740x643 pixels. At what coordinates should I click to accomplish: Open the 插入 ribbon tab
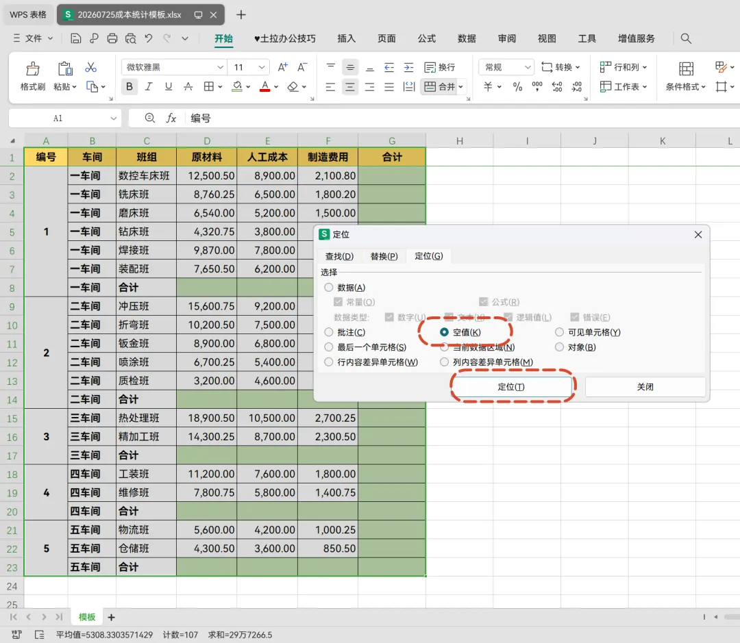click(x=346, y=38)
